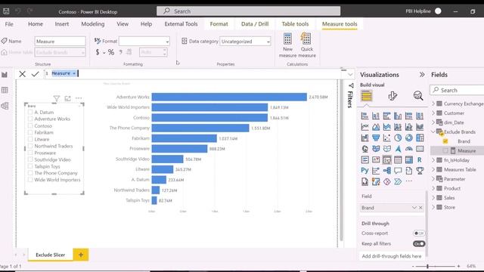Switch to Data view in left sidebar

coord(5,90)
